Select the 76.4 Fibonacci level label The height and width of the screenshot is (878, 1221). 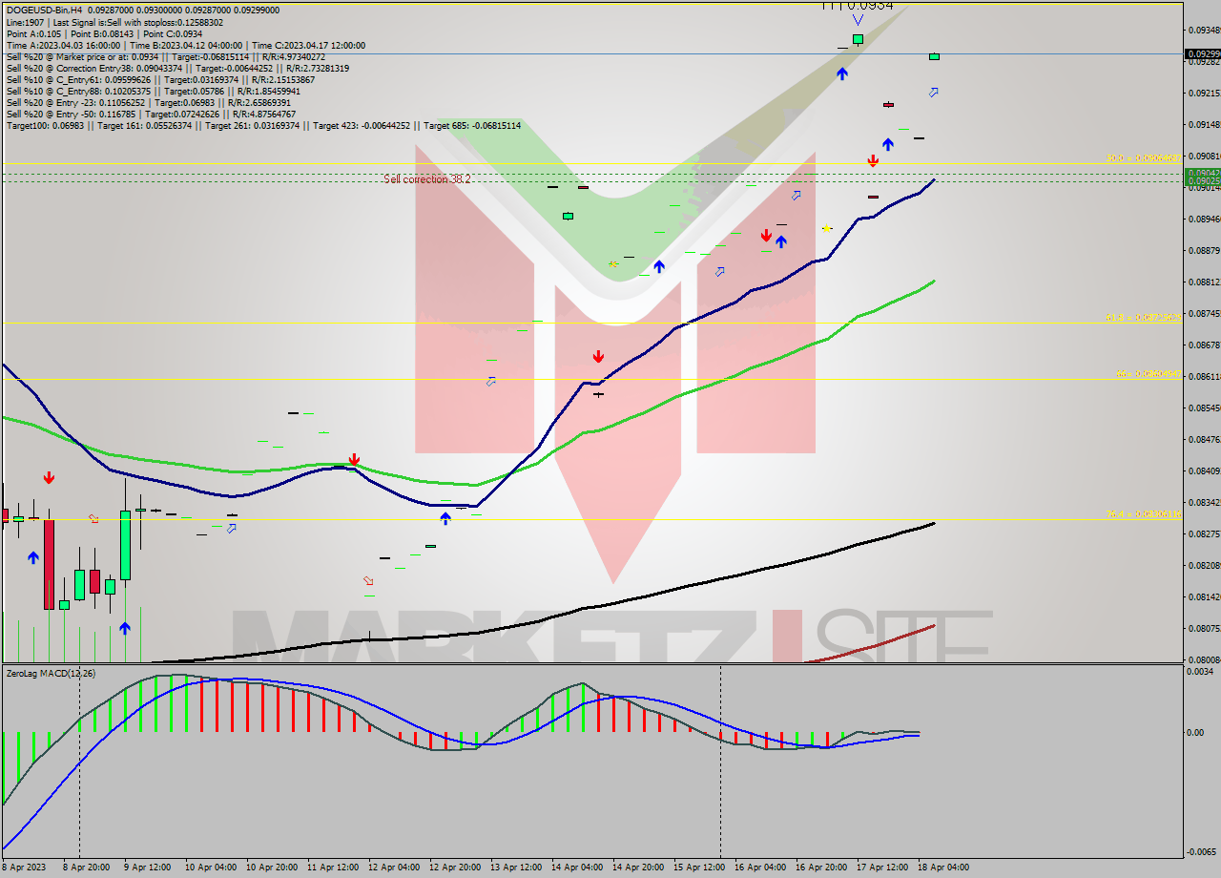click(x=1144, y=513)
